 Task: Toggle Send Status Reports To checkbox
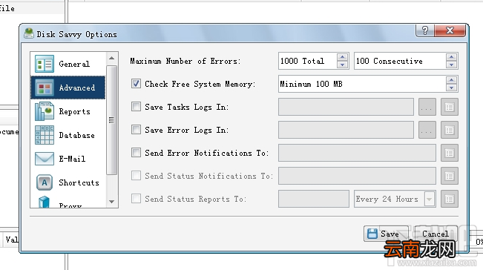click(136, 199)
